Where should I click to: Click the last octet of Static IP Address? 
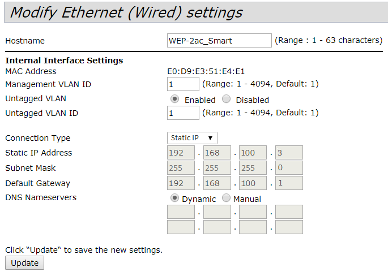[289, 153]
